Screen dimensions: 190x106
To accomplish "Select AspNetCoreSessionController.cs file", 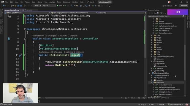I will [x=169, y=90].
